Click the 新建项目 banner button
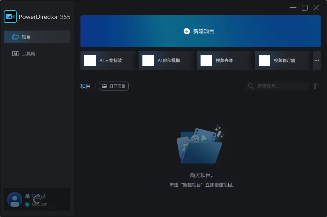327x217 pixels. click(200, 31)
